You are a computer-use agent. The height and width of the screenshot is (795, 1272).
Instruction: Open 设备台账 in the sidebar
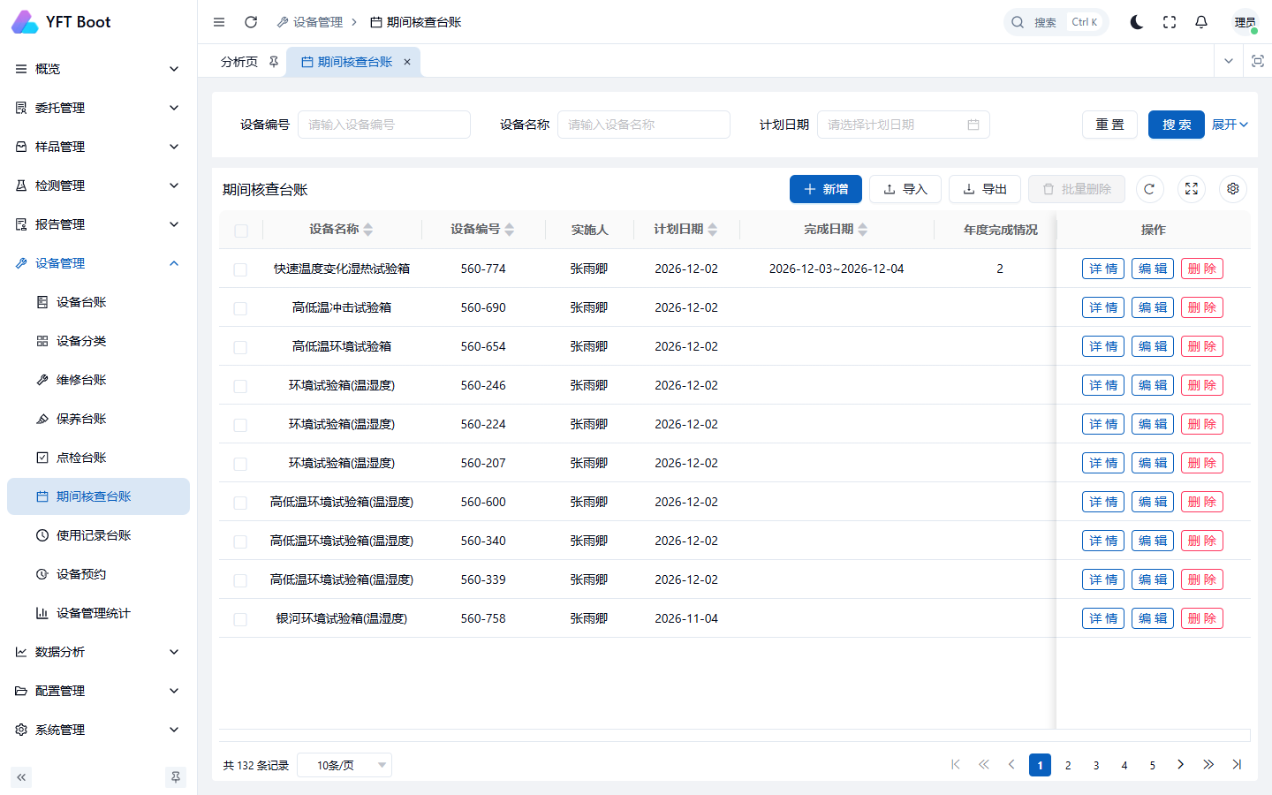[x=98, y=302]
